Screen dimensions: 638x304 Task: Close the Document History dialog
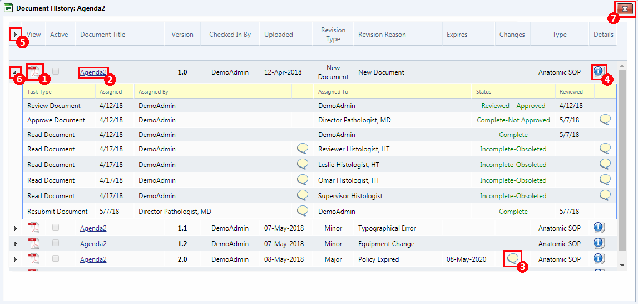coord(625,8)
